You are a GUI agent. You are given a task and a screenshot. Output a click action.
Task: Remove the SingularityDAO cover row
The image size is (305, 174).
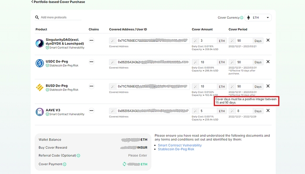[x=268, y=40]
